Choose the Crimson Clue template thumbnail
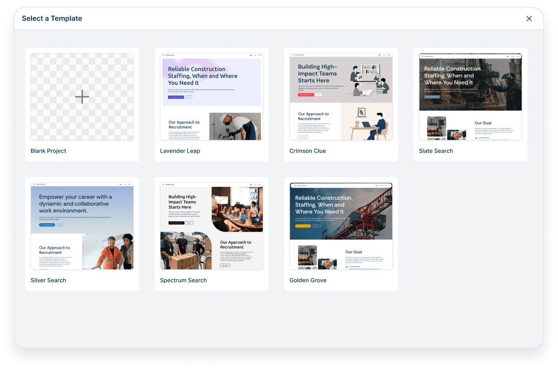 [341, 97]
